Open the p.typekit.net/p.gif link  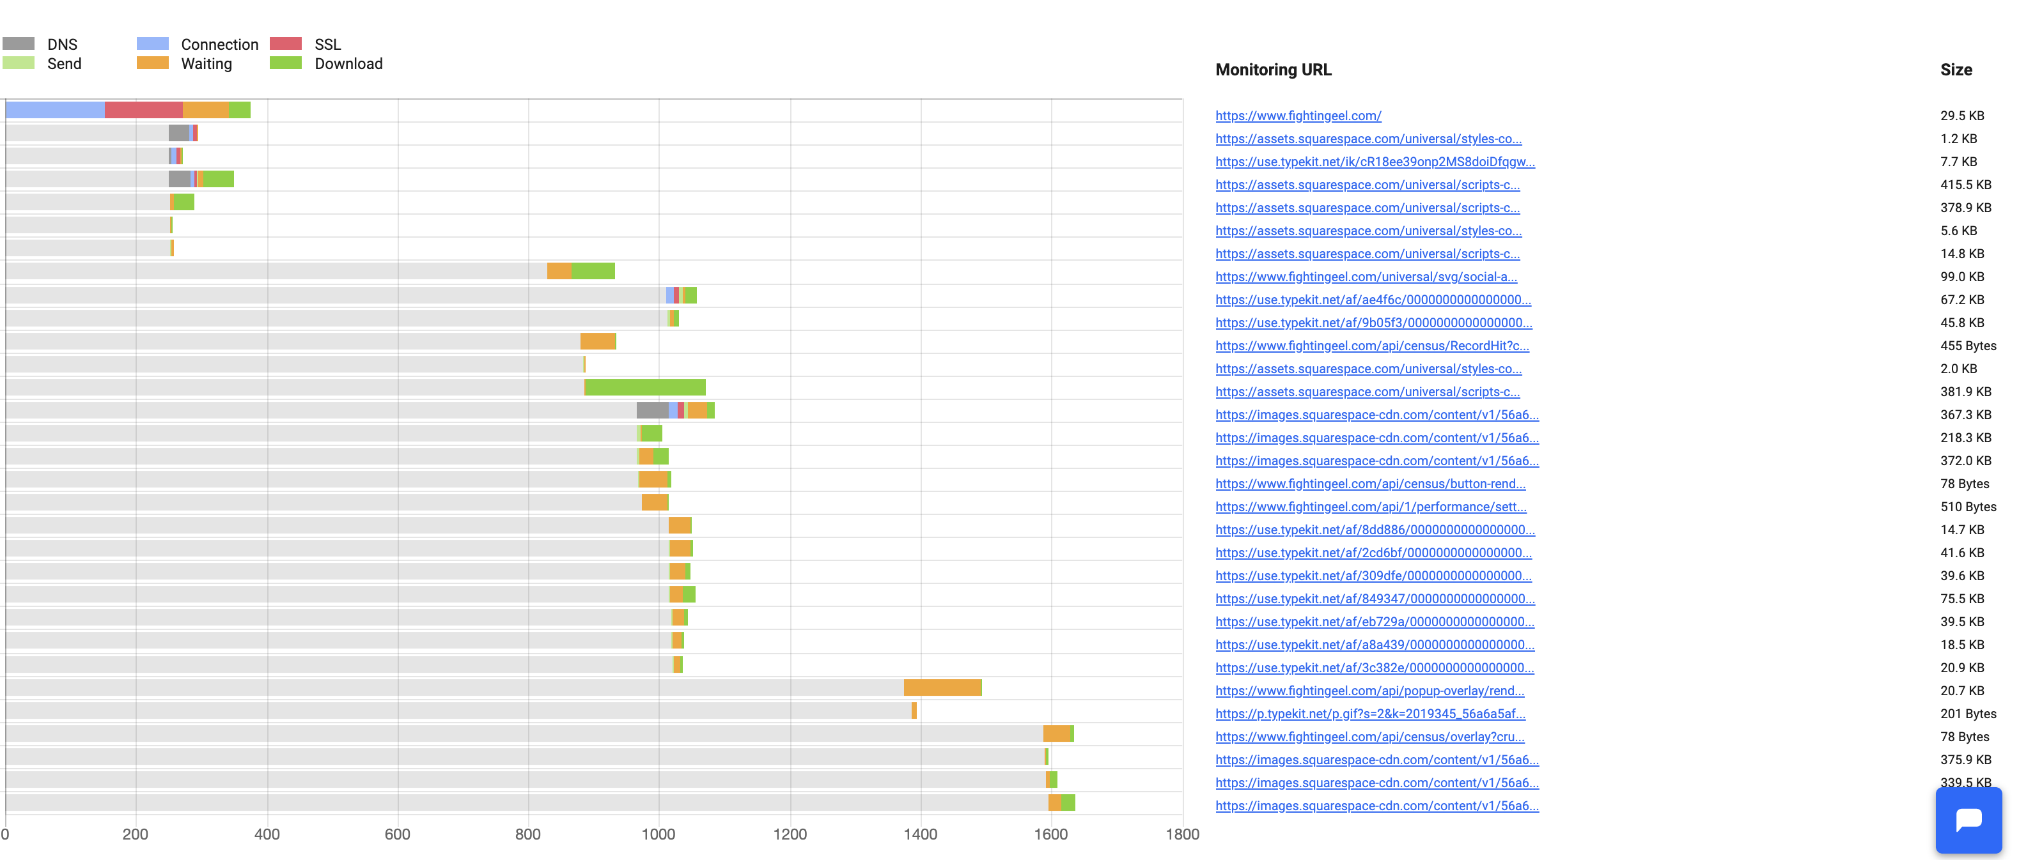(x=1370, y=714)
